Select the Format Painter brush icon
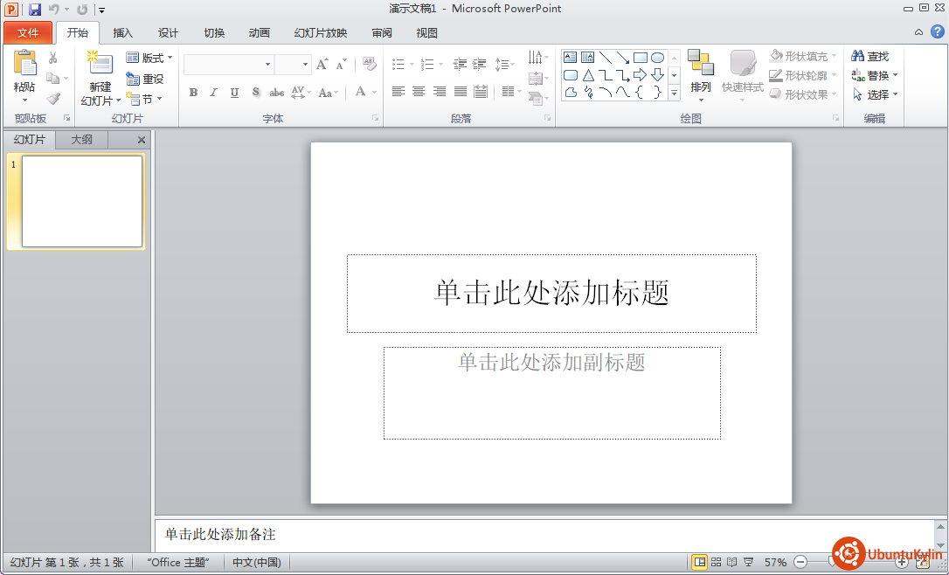Image resolution: width=949 pixels, height=575 pixels. pos(53,99)
